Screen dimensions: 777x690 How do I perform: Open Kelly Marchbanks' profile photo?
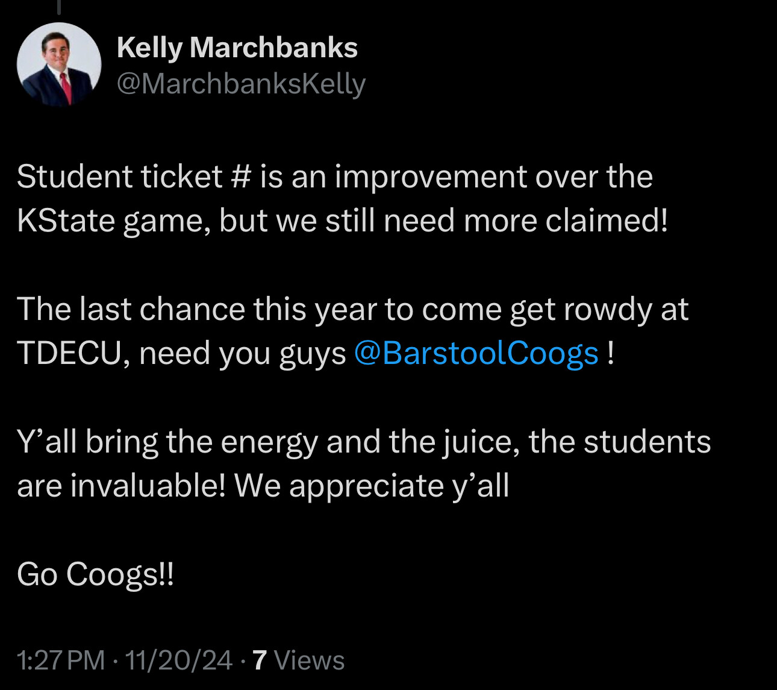[58, 64]
